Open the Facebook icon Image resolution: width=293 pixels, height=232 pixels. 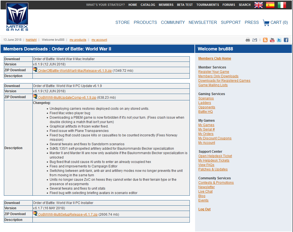(286, 40)
